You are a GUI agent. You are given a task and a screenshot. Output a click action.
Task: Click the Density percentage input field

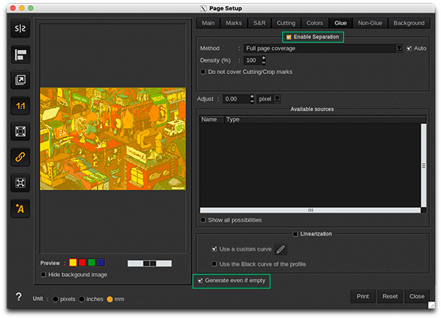[251, 60]
